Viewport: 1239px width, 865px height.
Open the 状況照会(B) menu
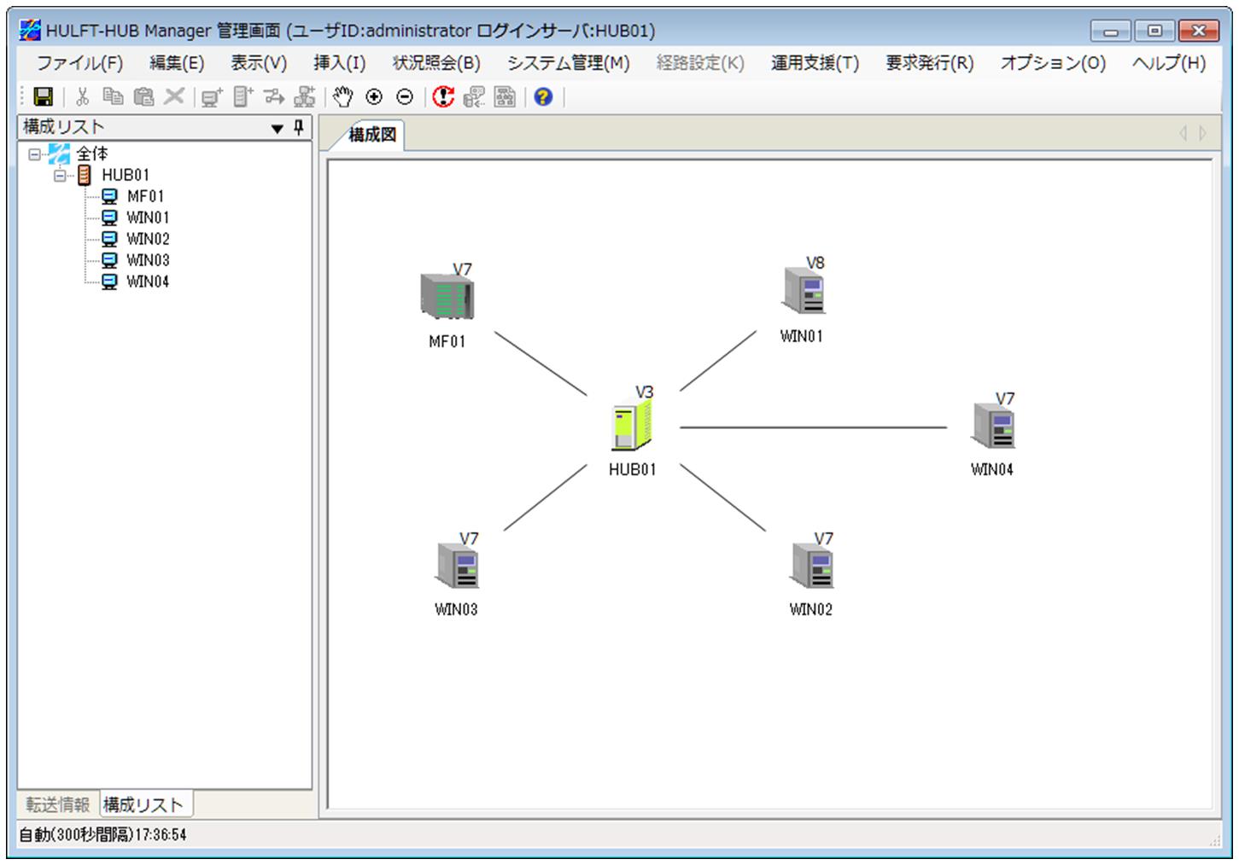pyautogui.click(x=436, y=63)
